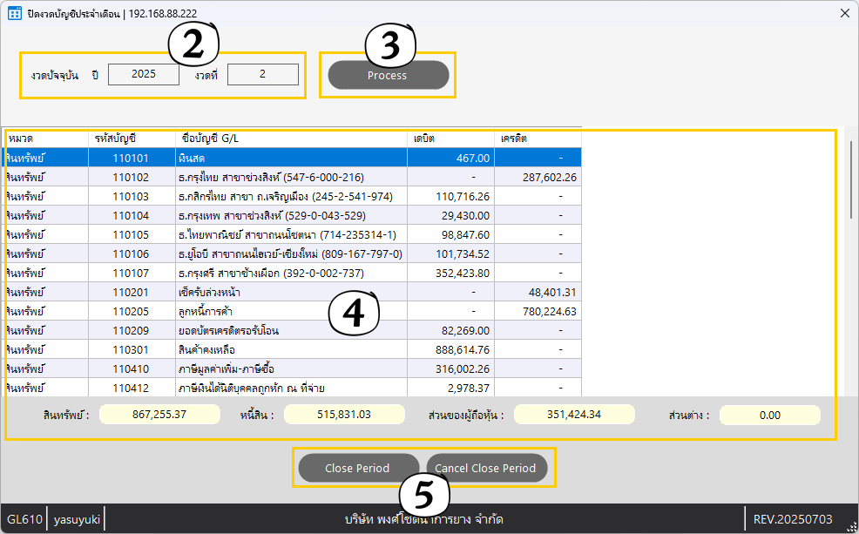Click the debit column header
The width and height of the screenshot is (859, 534).
450,139
